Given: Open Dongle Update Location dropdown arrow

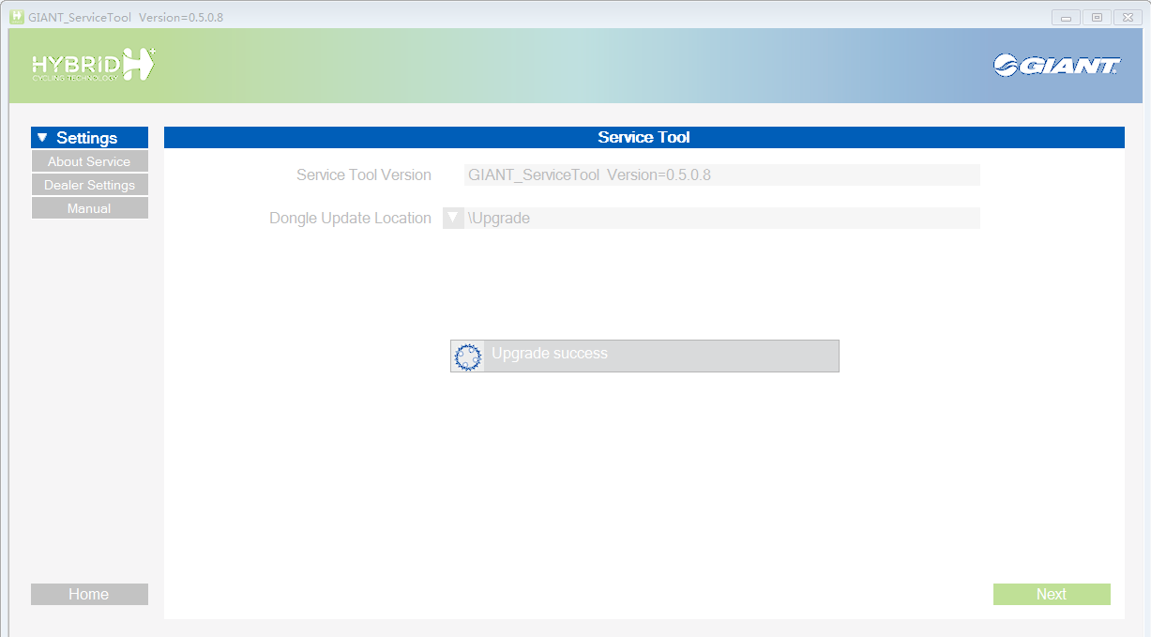Looking at the screenshot, I should [x=453, y=218].
